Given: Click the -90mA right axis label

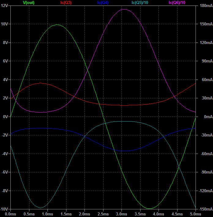Looking at the screenshot, I should coord(207,172).
